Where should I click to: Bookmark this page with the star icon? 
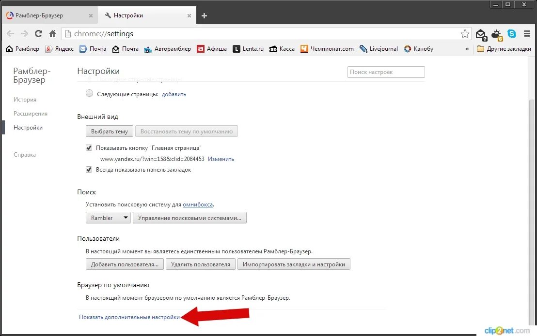(x=465, y=33)
